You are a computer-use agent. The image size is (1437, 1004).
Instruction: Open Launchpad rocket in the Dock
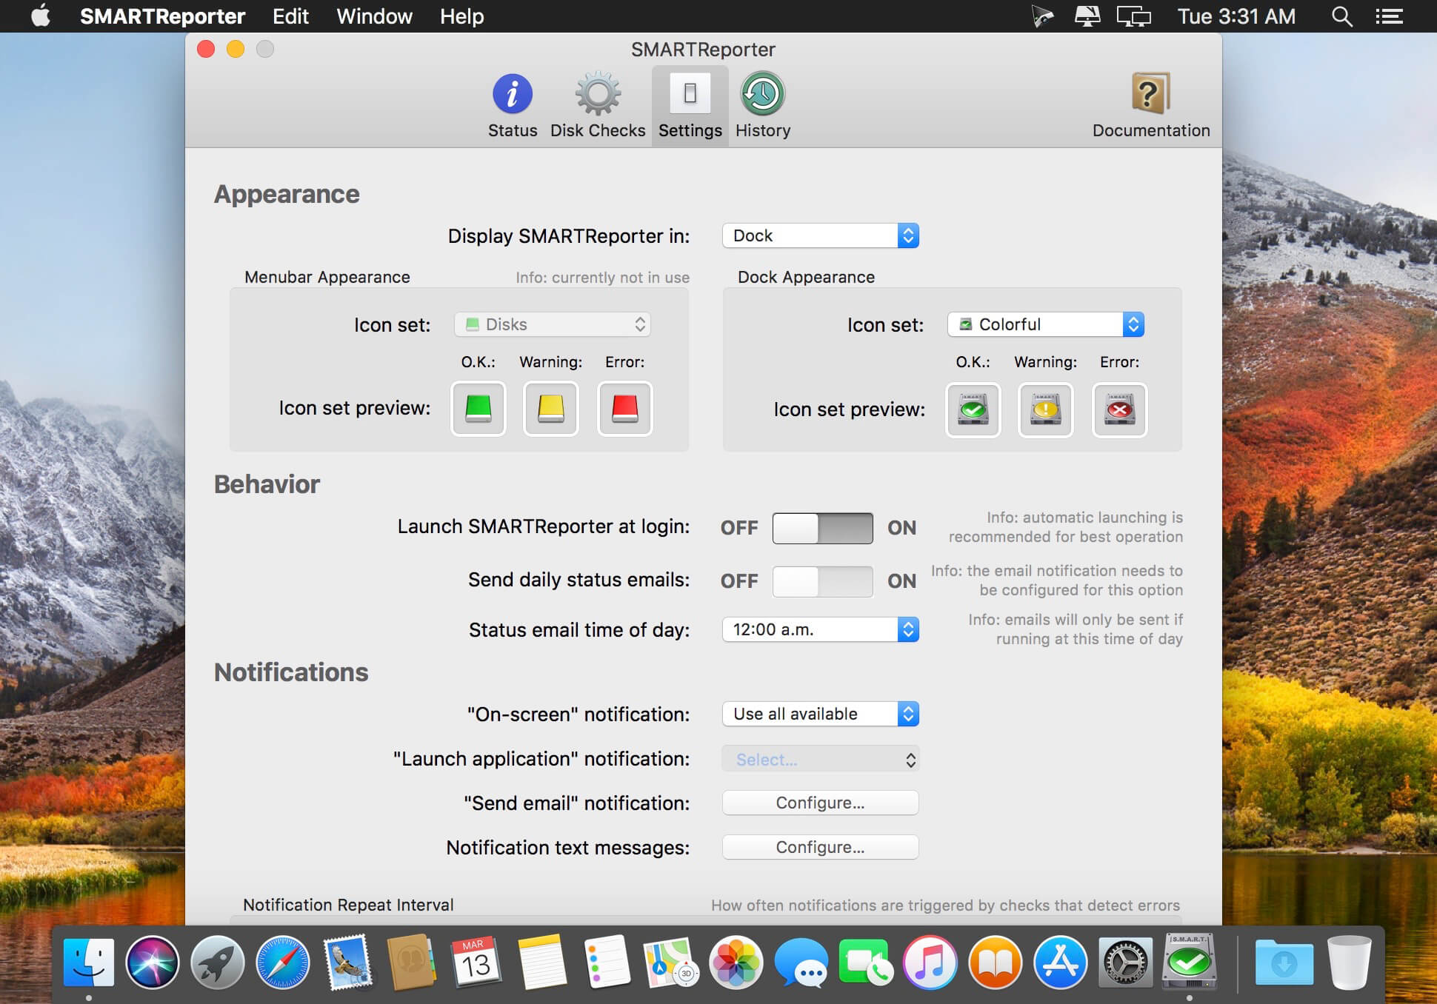[x=218, y=963]
